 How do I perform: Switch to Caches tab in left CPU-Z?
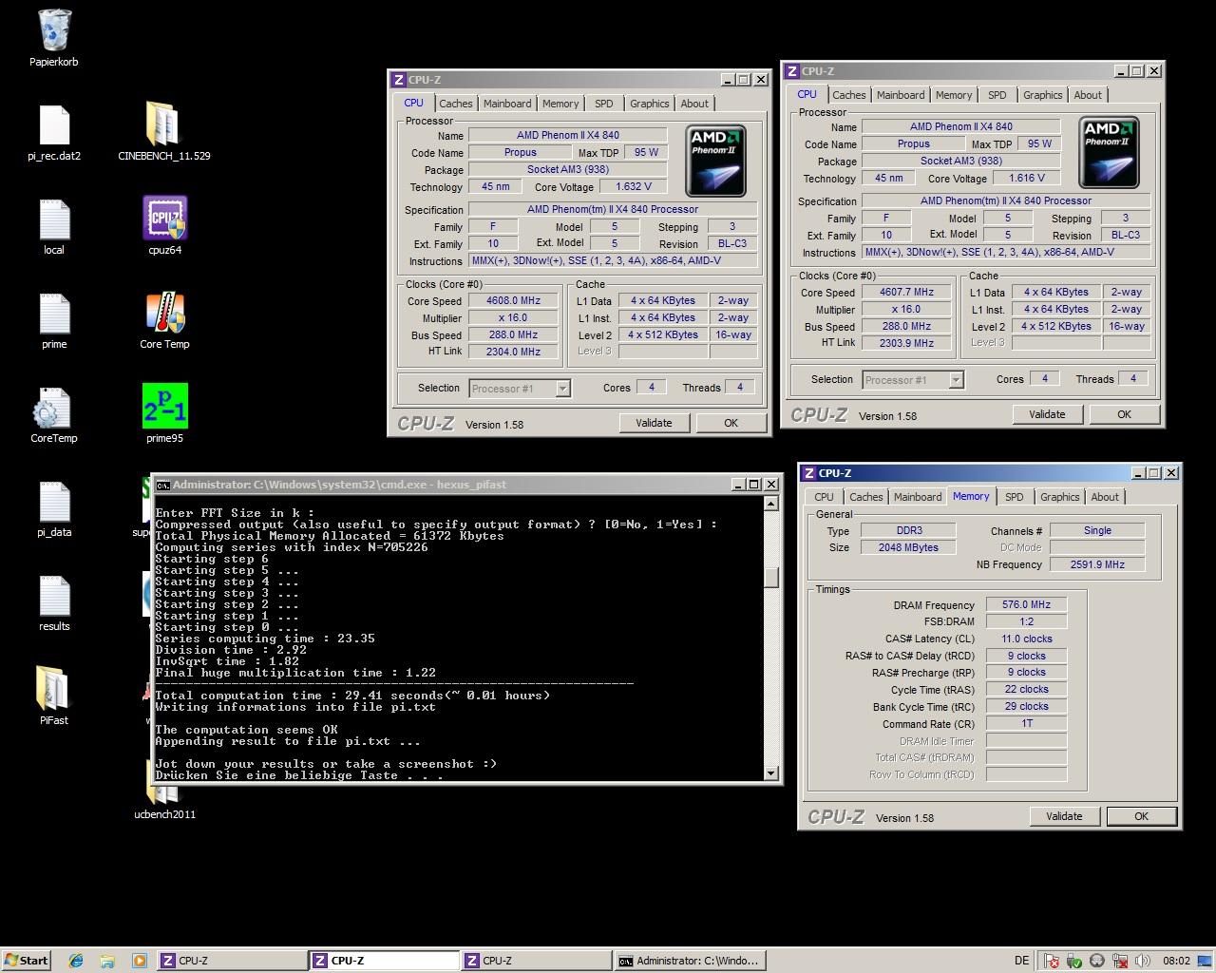[x=455, y=104]
